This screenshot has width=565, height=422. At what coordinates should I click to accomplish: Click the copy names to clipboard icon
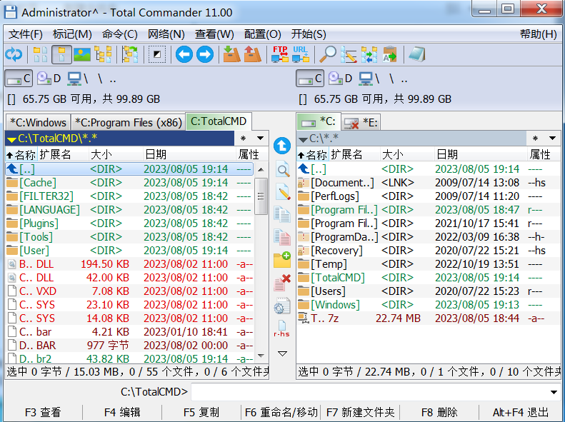pyautogui.click(x=390, y=54)
